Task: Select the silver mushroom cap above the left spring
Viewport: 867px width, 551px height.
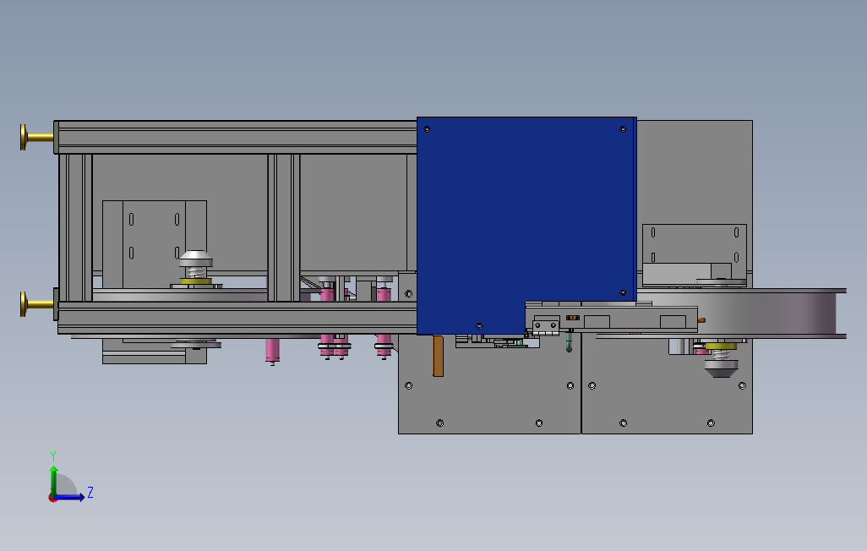Action: (196, 258)
